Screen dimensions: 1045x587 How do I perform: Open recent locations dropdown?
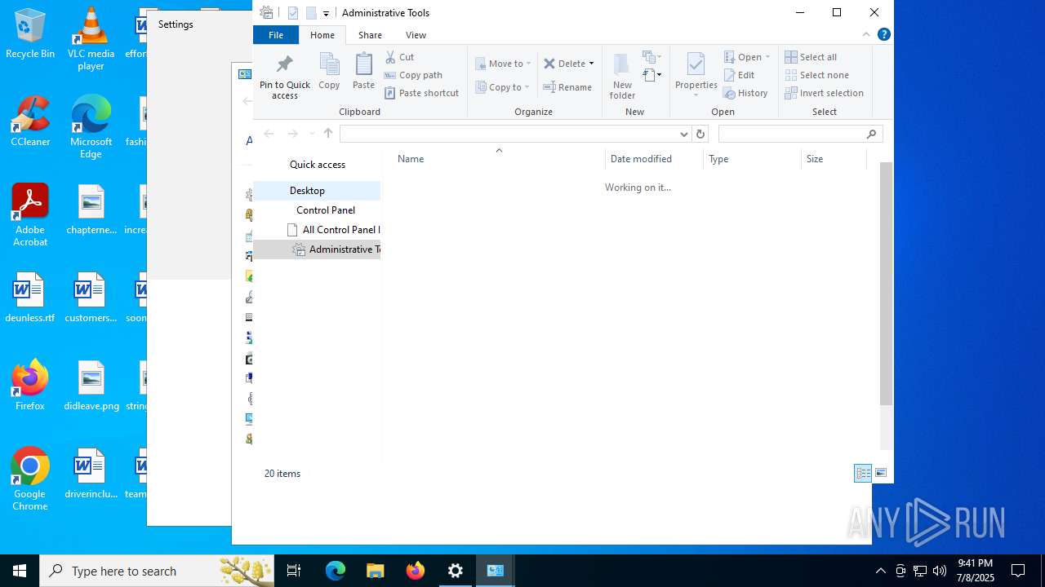[311, 134]
